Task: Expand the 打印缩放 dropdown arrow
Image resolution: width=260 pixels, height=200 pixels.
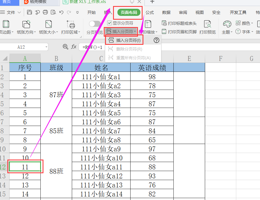Action: (156, 32)
